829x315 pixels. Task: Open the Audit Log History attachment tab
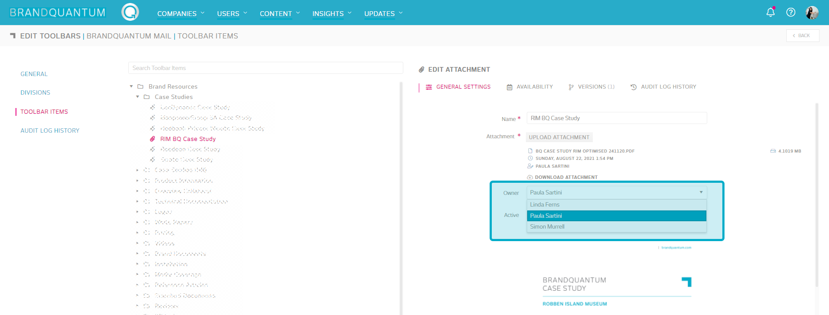coord(663,87)
